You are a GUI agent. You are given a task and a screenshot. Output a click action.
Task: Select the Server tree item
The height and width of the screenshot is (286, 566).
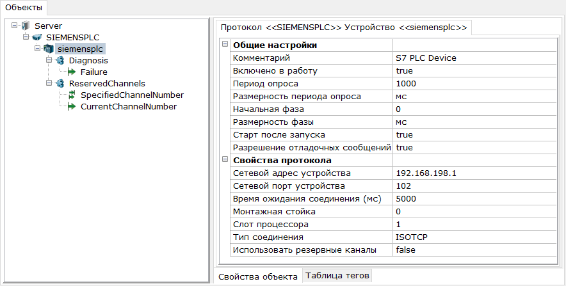point(49,26)
